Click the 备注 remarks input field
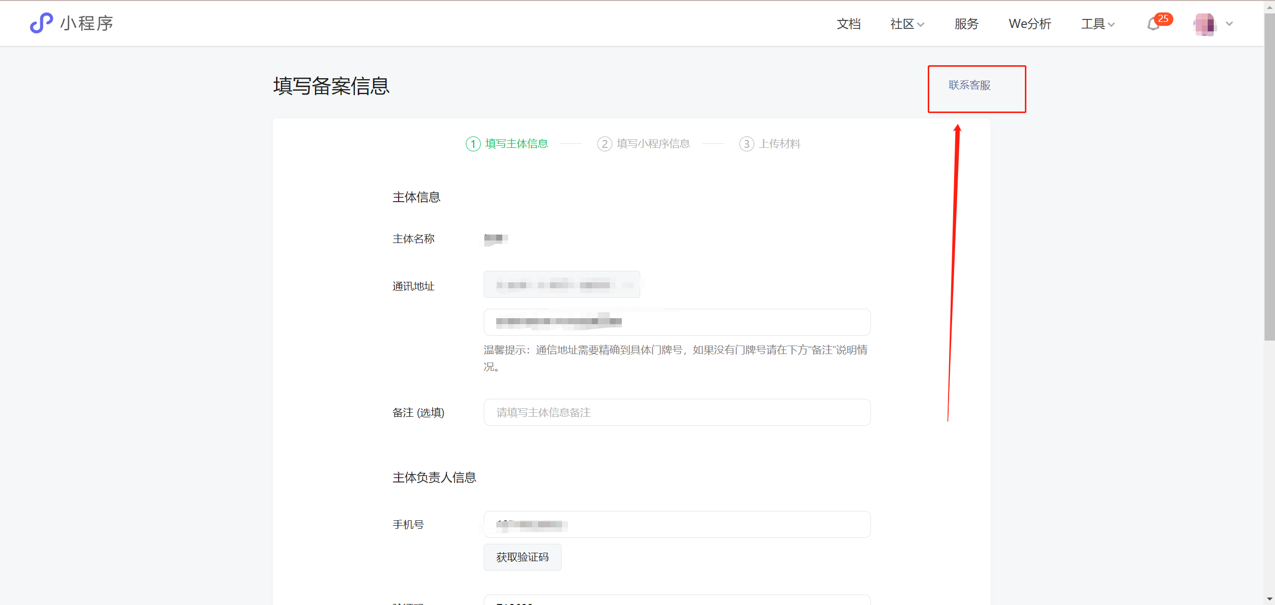 click(677, 412)
